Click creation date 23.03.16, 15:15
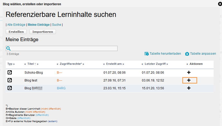The height and width of the screenshot is (126, 222). click(x=114, y=88)
